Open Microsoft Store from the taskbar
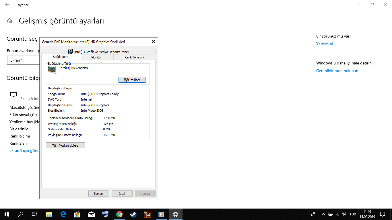This screenshot has width=392, height=220. click(77, 214)
